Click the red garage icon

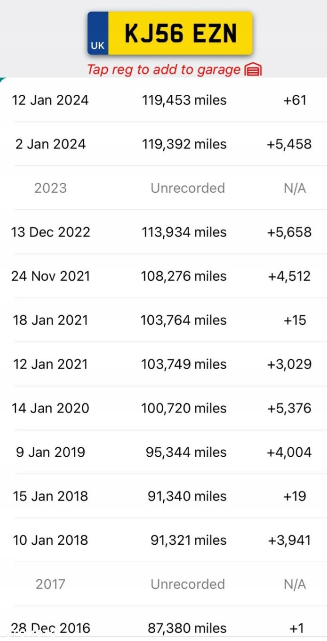[x=253, y=70]
